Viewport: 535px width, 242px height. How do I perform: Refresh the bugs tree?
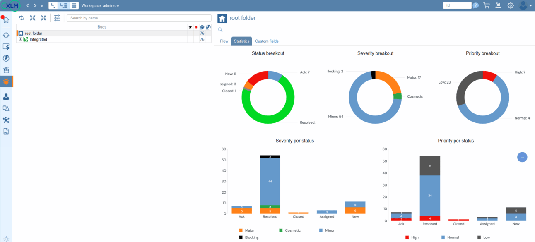(x=22, y=18)
